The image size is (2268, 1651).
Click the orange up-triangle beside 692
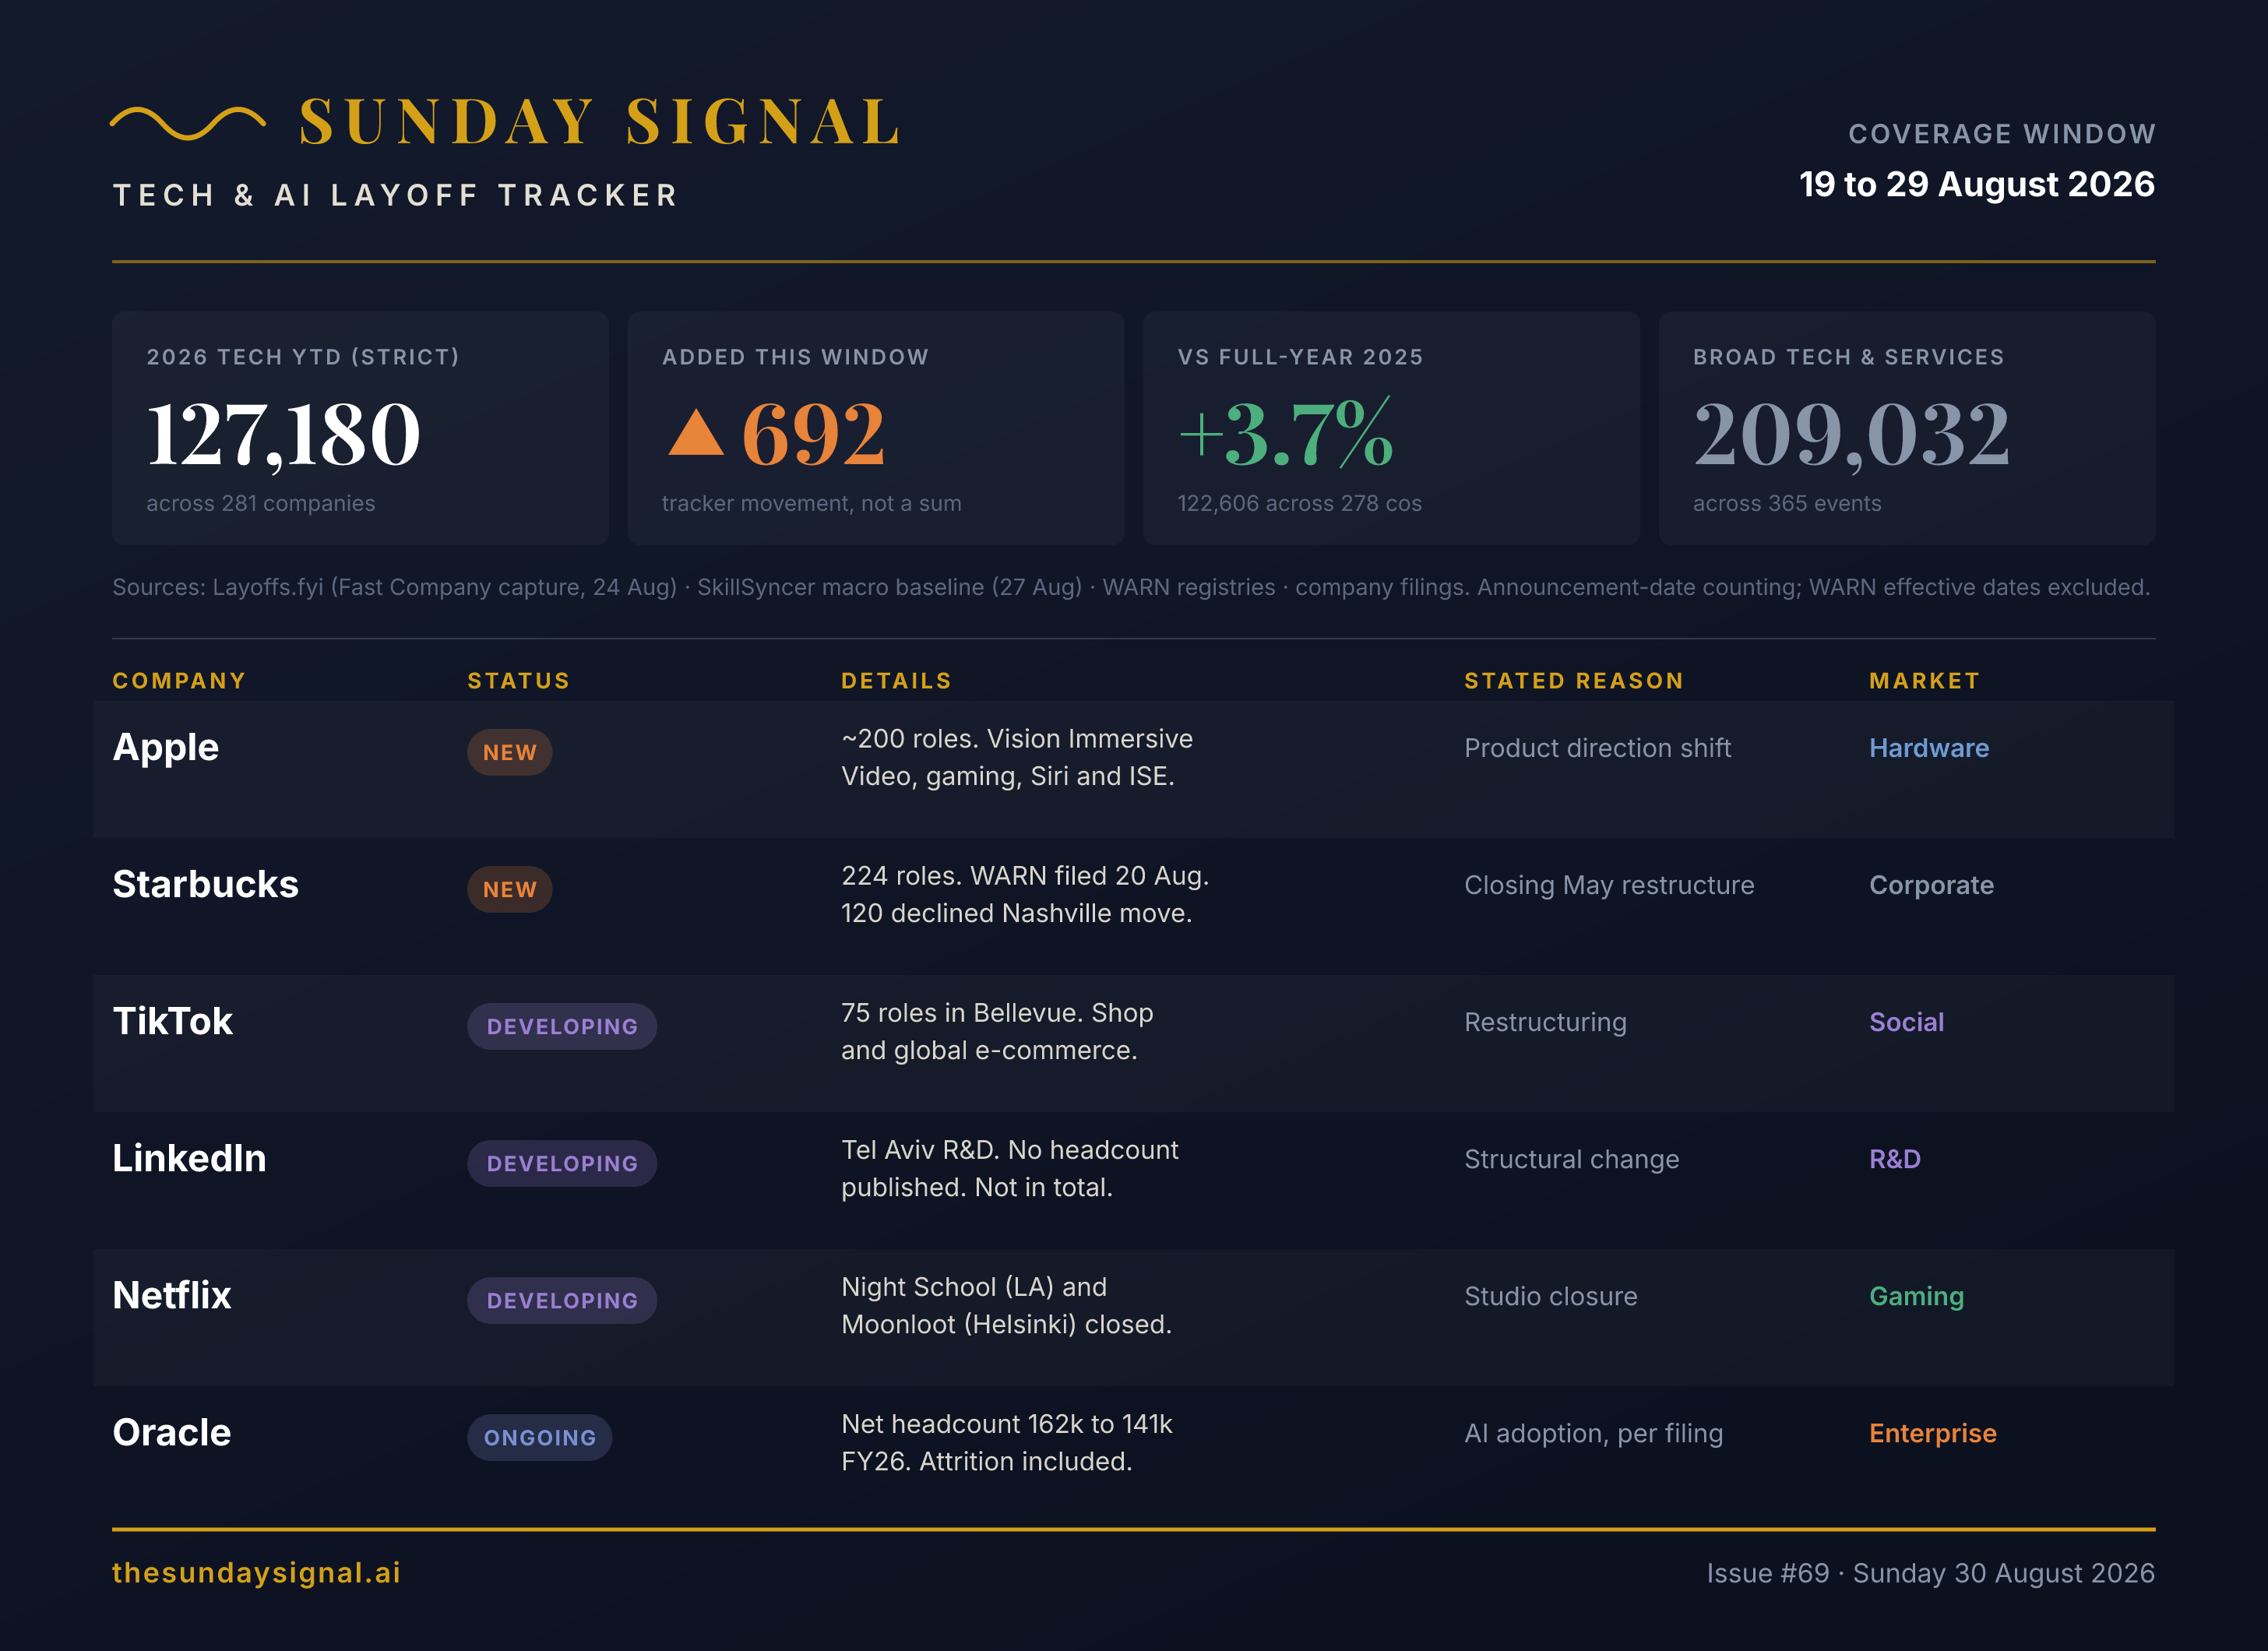click(695, 434)
